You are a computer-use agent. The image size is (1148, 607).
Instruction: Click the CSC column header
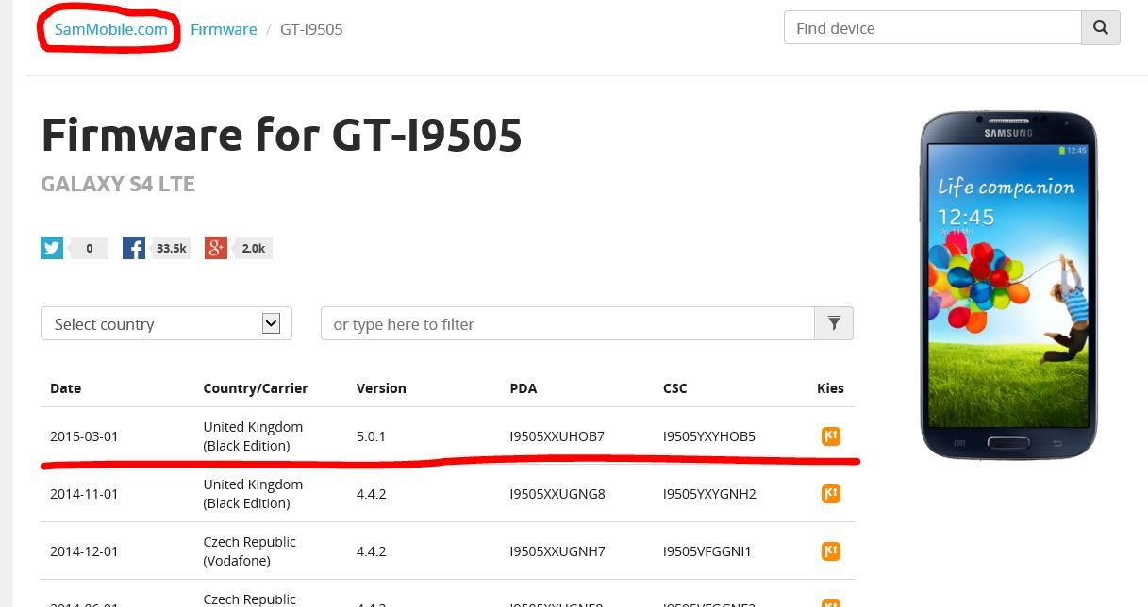click(x=675, y=387)
